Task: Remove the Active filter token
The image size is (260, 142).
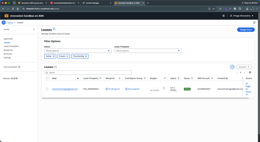Action: [54, 56]
